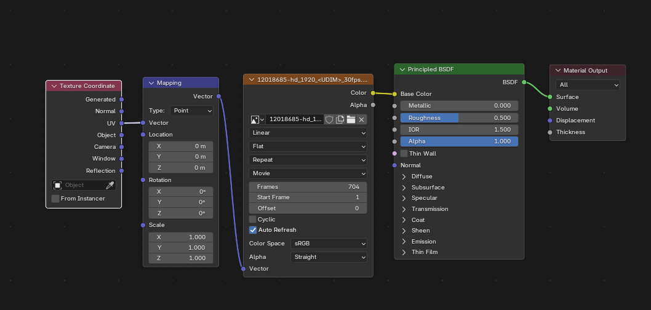
Task: Expand the Sheen panel
Action: tap(404, 230)
